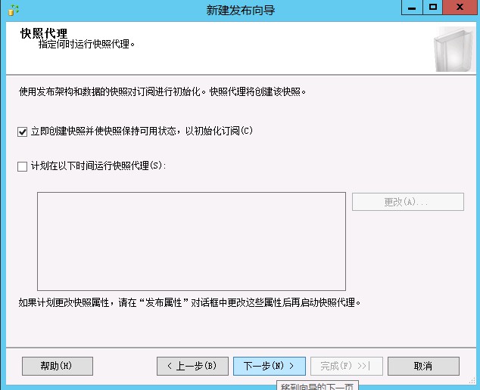Maximize the 新建发布向导 window

432,8
